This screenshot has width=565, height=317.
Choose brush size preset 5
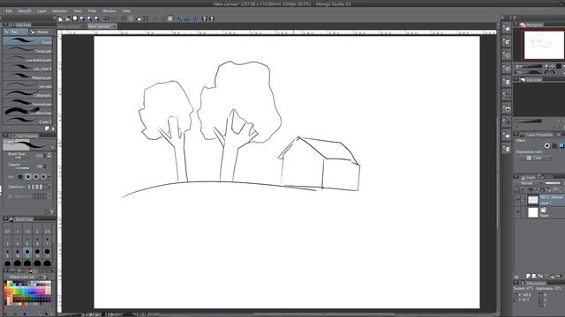(27, 241)
